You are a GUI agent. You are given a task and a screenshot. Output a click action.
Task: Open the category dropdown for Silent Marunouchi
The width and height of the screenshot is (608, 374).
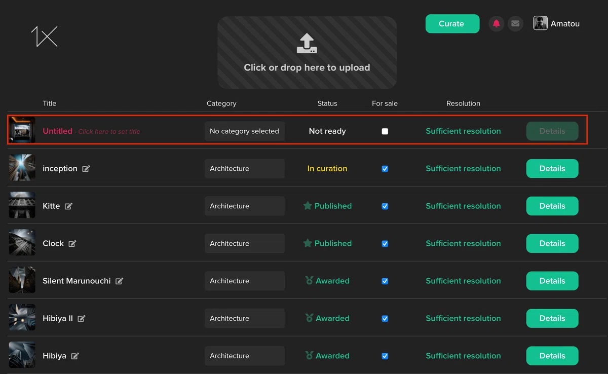245,281
